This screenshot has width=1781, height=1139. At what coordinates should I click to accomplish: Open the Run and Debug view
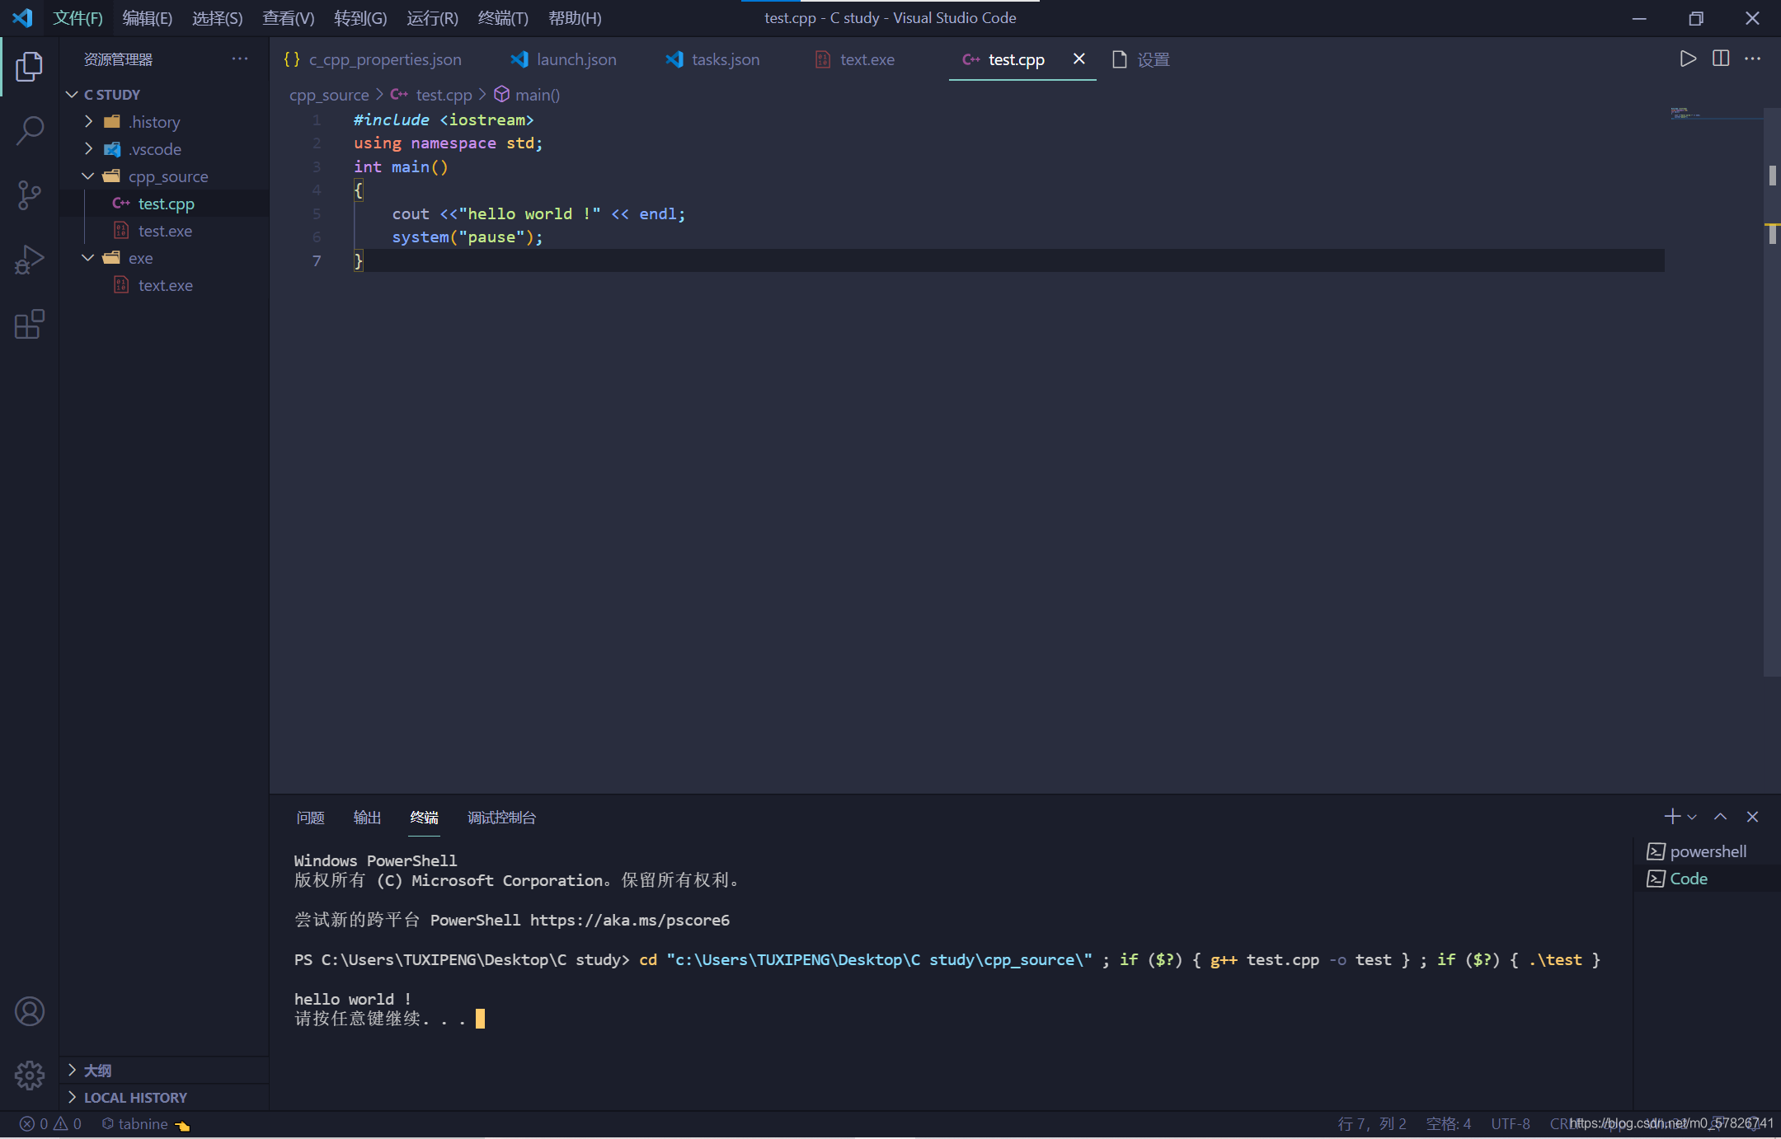point(30,259)
